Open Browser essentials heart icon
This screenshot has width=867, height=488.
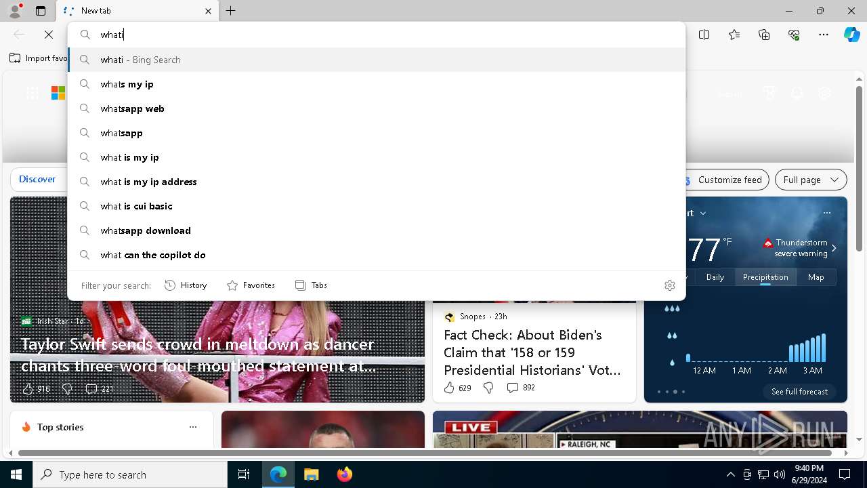tap(794, 35)
